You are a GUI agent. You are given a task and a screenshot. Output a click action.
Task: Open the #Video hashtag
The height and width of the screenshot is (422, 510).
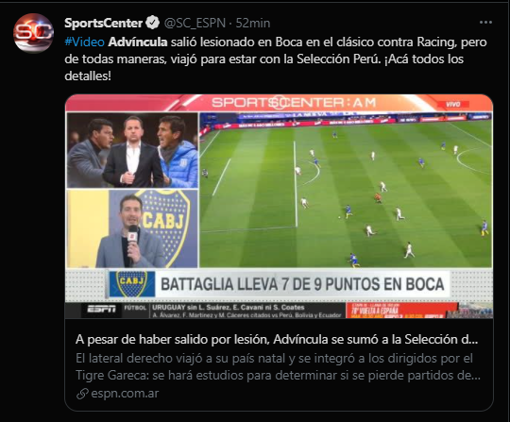pos(84,42)
